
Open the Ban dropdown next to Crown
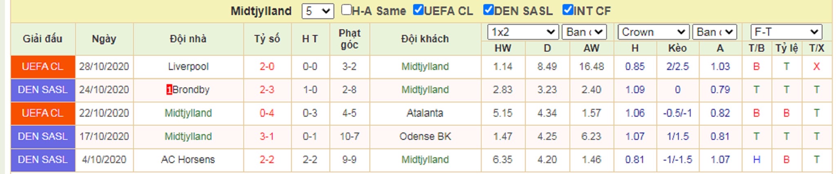tap(714, 32)
